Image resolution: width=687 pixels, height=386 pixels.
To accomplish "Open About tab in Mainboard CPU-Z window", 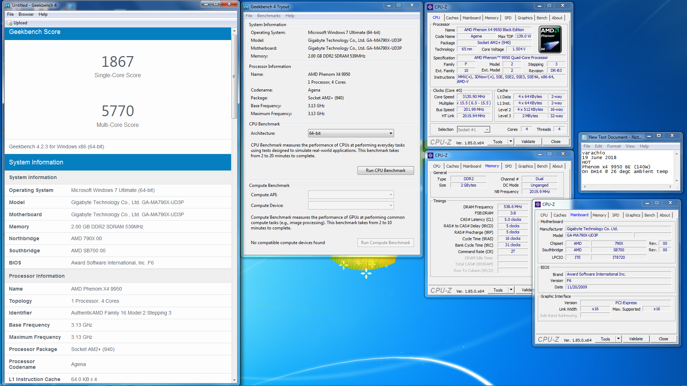I will [x=664, y=215].
